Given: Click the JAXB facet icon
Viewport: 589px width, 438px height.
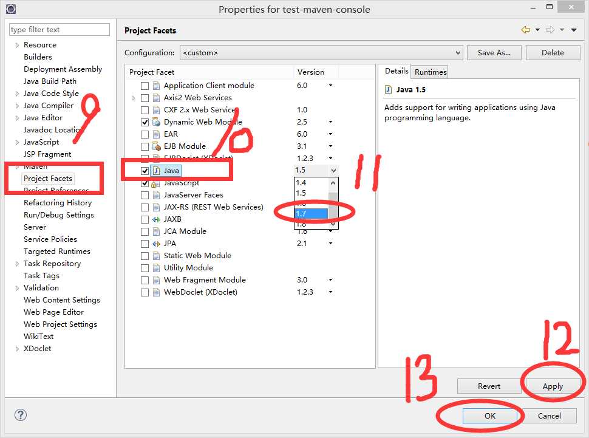Looking at the screenshot, I should coord(156,219).
